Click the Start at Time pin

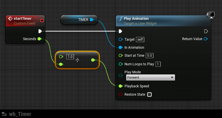point(121,56)
